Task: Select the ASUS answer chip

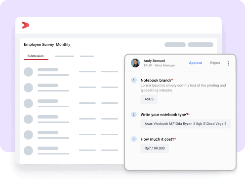Action: pyautogui.click(x=149, y=99)
